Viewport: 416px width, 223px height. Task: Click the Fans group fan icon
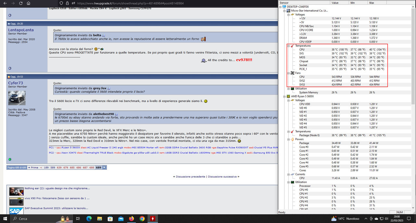[x=292, y=73]
